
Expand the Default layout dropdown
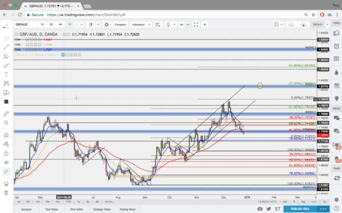[x=318, y=24]
